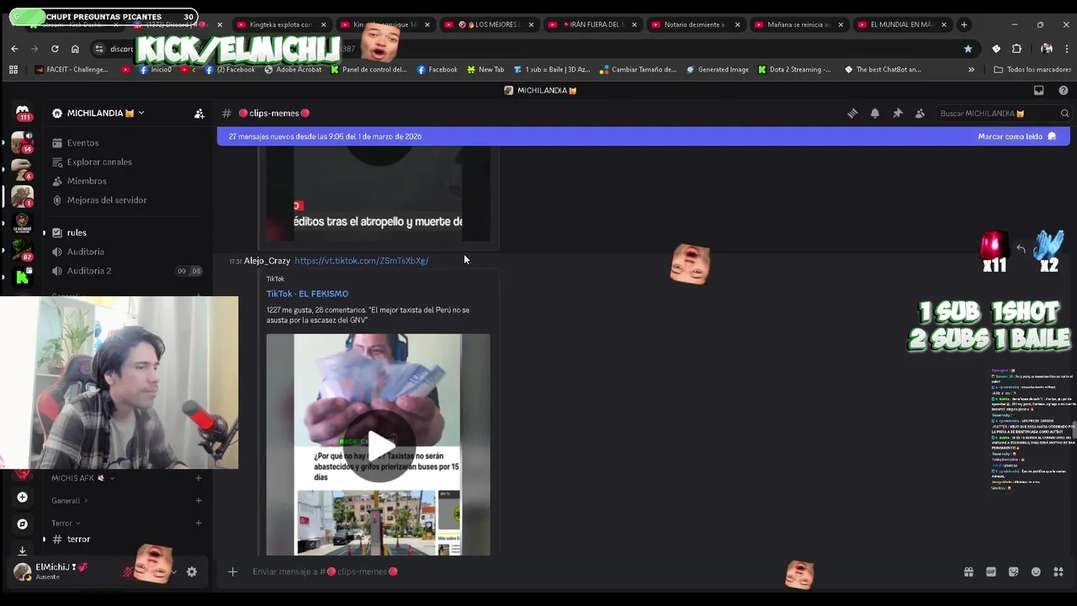Viewport: 1077px width, 606px height.
Task: Click Add a Server plus icon
Action: (23, 497)
